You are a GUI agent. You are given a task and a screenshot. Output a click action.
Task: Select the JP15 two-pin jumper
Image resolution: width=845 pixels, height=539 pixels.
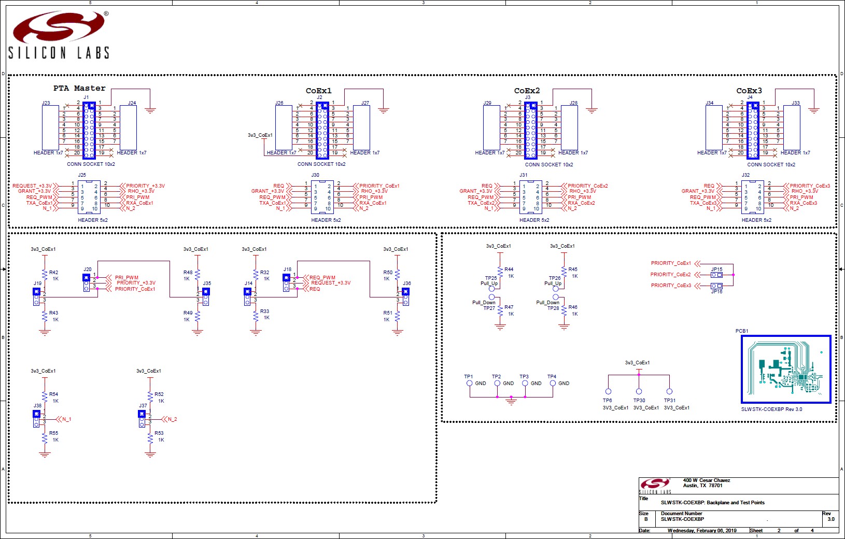coord(716,275)
